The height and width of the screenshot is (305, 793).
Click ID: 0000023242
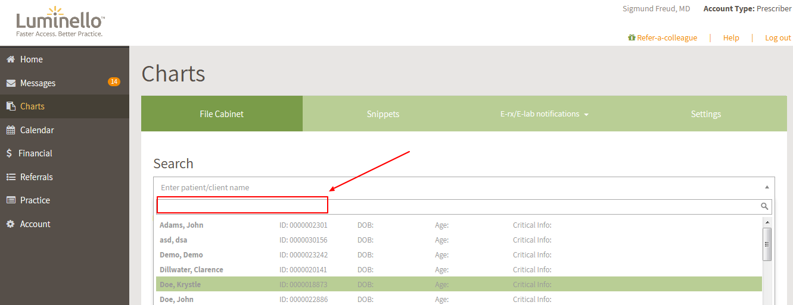click(303, 254)
